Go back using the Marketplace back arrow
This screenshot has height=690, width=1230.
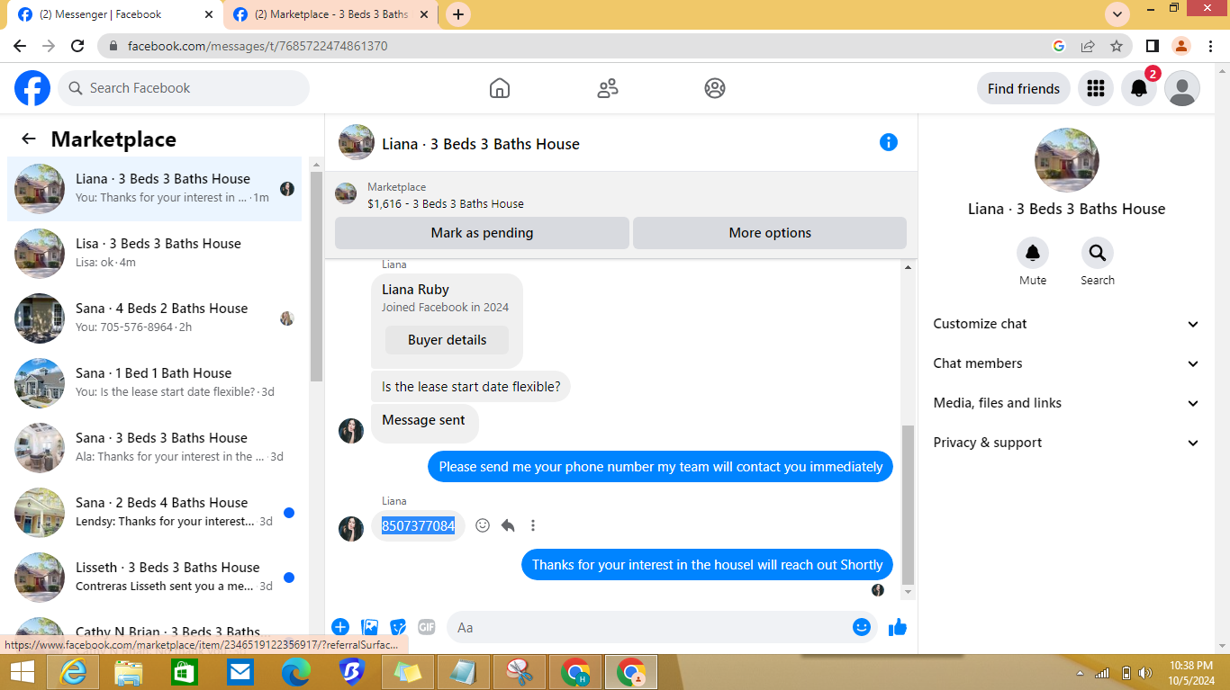[29, 139]
